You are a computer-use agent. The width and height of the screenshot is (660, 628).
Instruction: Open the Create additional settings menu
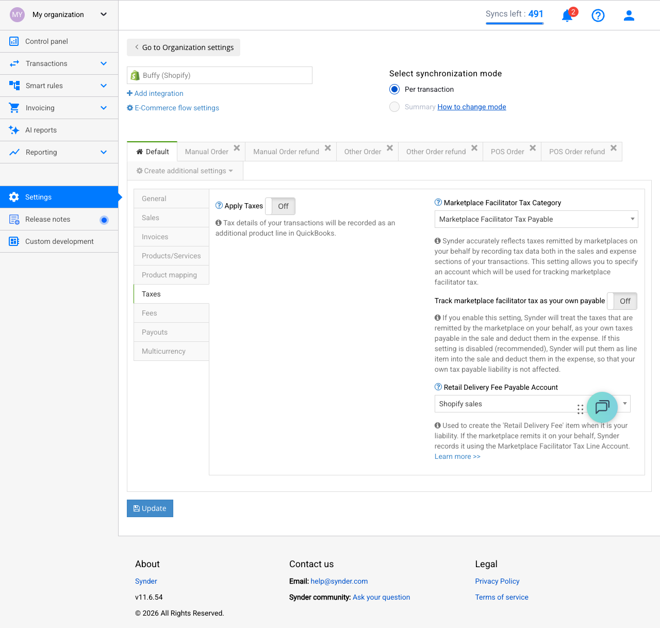(x=184, y=171)
